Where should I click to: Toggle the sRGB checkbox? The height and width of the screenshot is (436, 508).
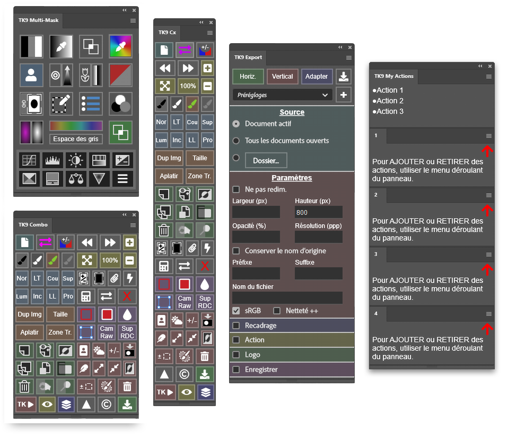point(236,311)
